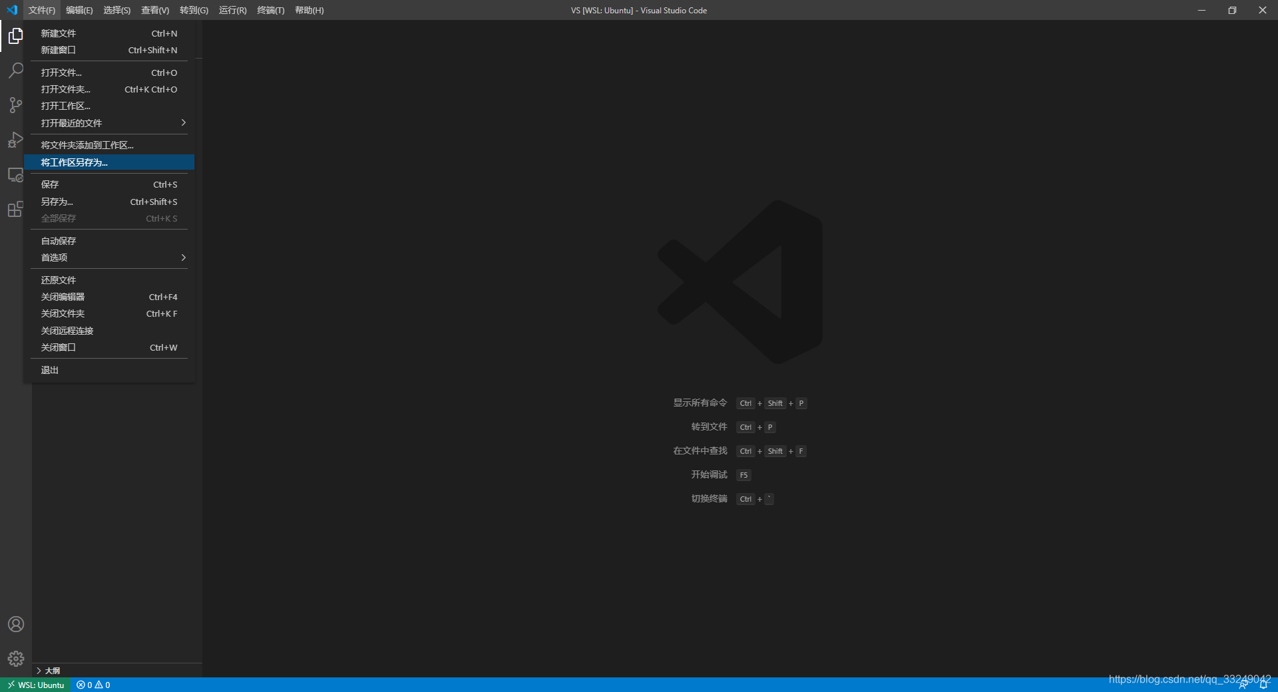
Task: Select 关闭编辑器 menu entry
Action: click(x=109, y=297)
